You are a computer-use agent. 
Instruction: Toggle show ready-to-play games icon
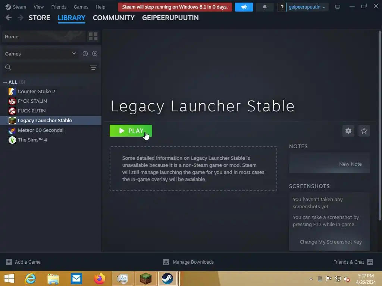[x=95, y=54]
